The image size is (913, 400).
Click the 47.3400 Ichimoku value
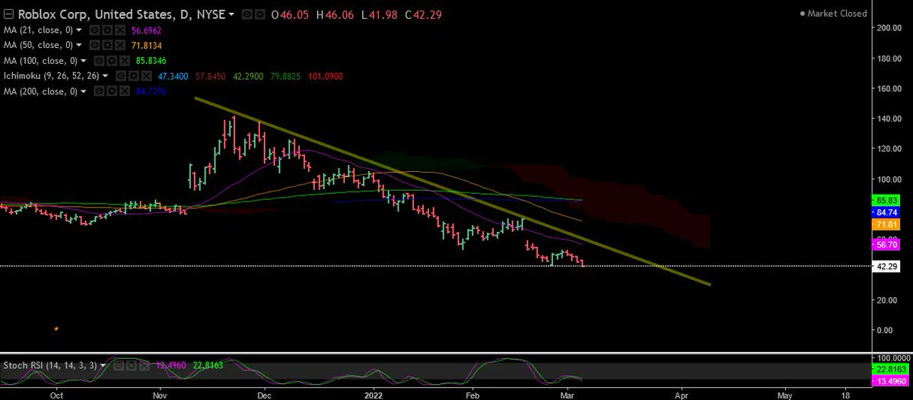pyautogui.click(x=173, y=76)
